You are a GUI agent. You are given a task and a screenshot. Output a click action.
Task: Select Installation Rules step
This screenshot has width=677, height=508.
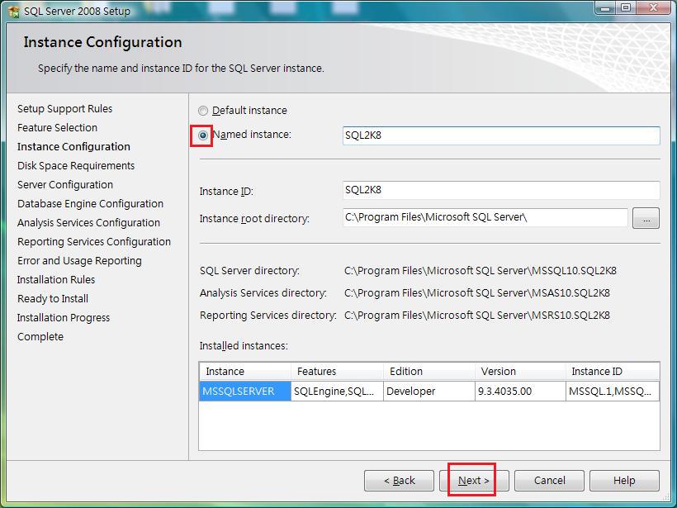point(56,280)
